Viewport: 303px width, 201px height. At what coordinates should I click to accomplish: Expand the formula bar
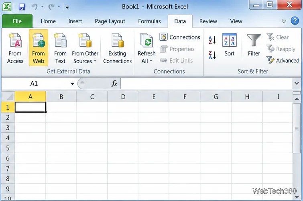click(x=297, y=84)
